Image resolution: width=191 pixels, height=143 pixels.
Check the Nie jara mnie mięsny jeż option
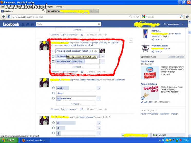pyautogui.click(x=53, y=62)
